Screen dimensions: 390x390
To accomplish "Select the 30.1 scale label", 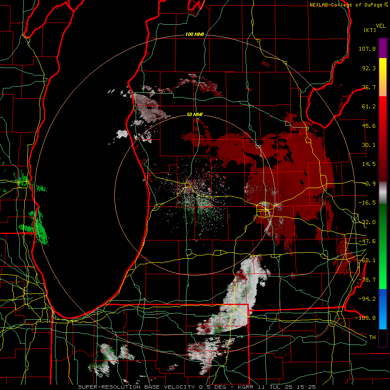I will coord(369,145).
